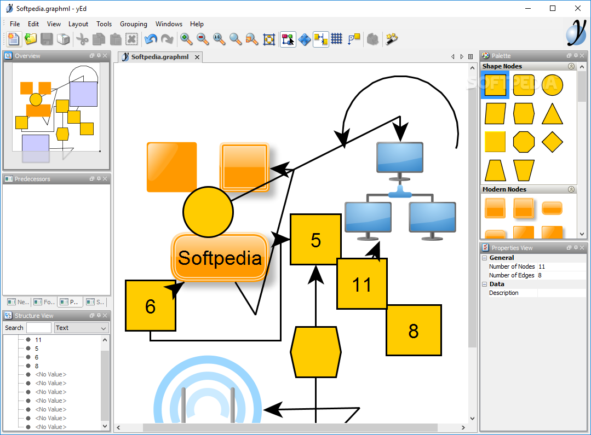Undo last action with blue arrow
The width and height of the screenshot is (591, 435).
pos(151,39)
